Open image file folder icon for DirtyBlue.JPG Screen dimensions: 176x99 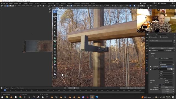click(x=172, y=69)
